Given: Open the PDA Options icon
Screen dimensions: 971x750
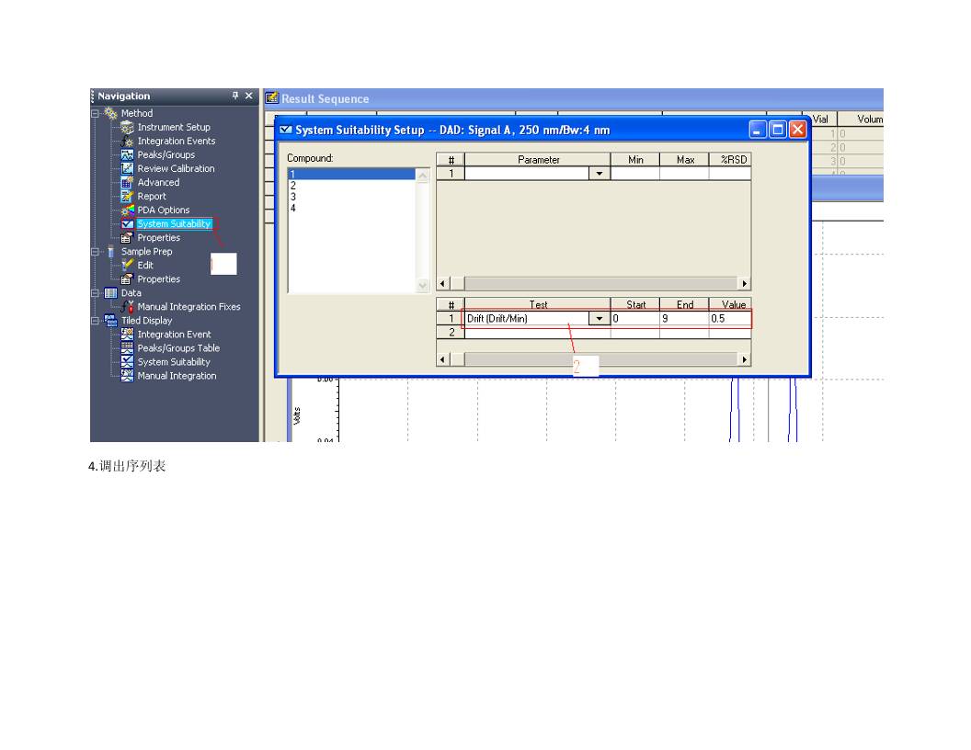Looking at the screenshot, I should click(127, 210).
